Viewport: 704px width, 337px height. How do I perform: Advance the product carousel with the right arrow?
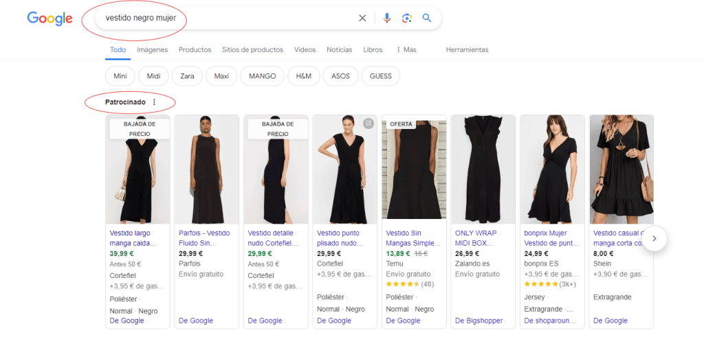point(654,238)
